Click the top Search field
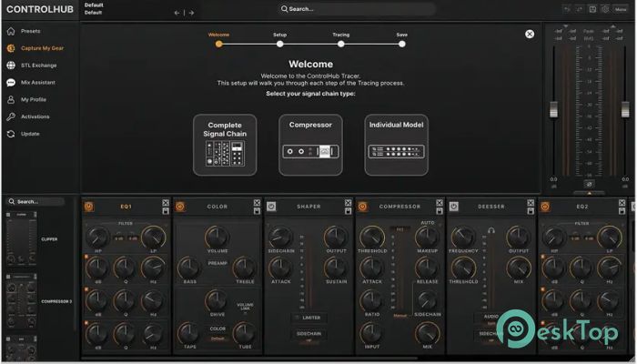Screen dimensions: 637x364 coord(318,9)
